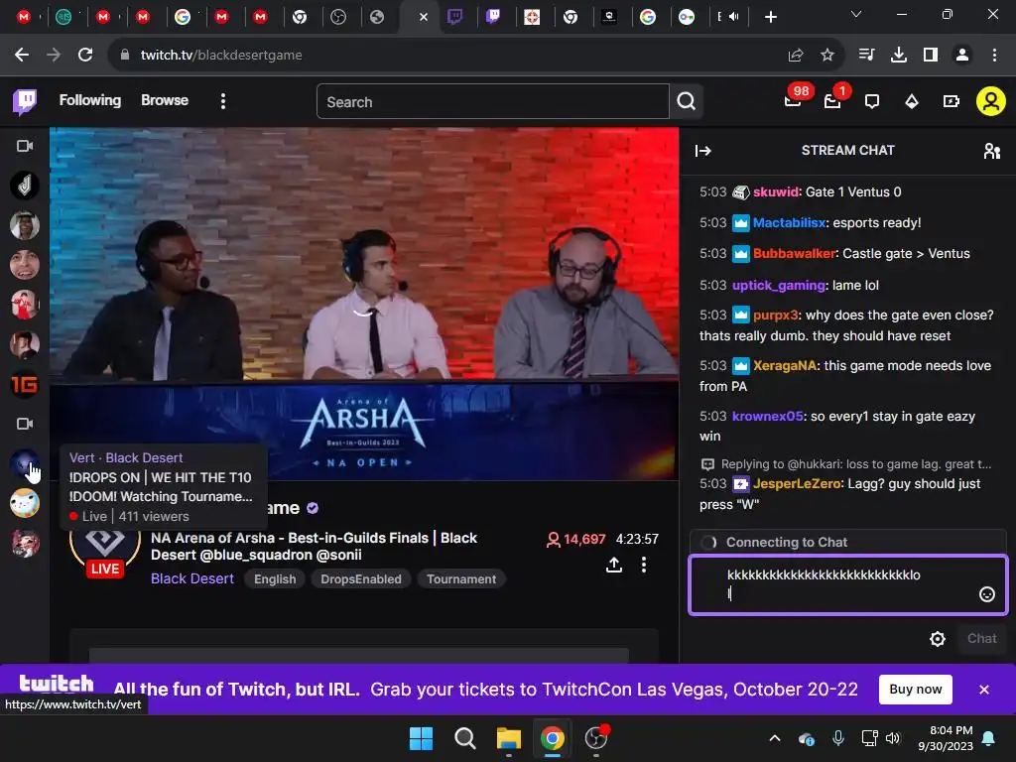The image size is (1016, 762).
Task: Click the Chat send button
Action: tap(981, 639)
